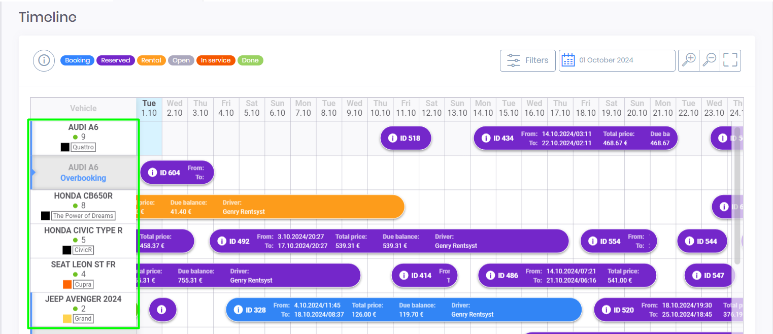Screen dimensions: 773x334
Task: Select the In service status tag
Action: point(215,60)
